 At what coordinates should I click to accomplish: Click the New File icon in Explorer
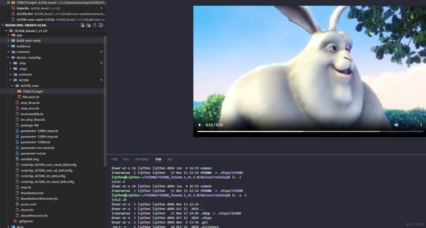(82, 25)
